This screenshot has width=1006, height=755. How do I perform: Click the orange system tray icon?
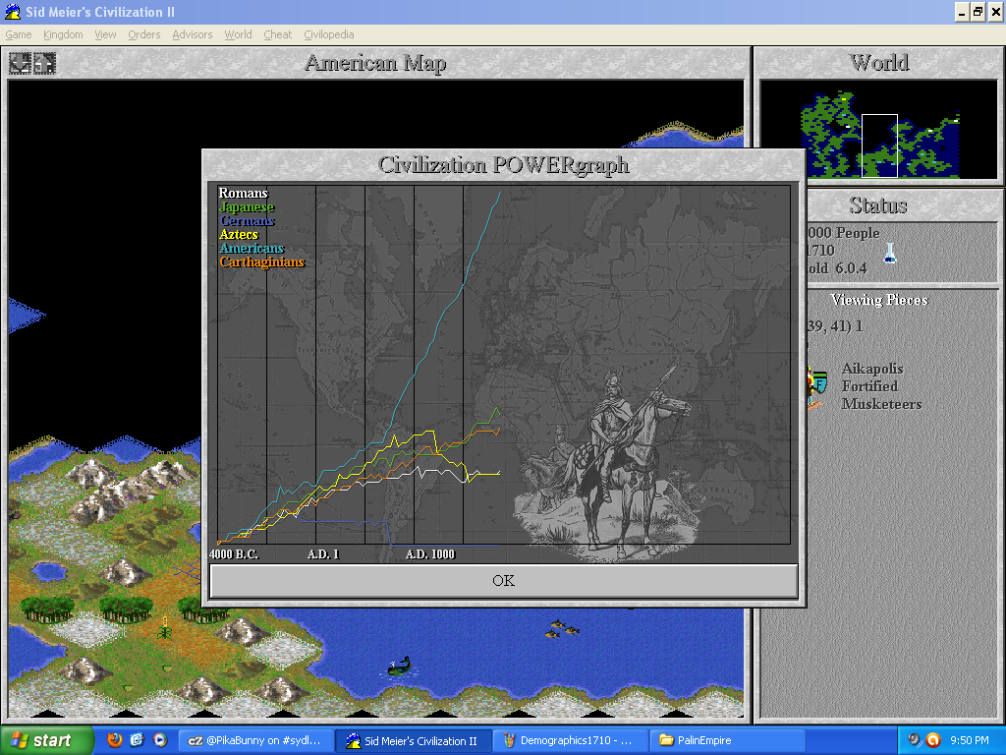[933, 740]
